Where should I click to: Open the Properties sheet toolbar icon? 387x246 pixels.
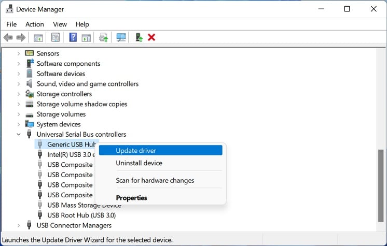pos(56,37)
